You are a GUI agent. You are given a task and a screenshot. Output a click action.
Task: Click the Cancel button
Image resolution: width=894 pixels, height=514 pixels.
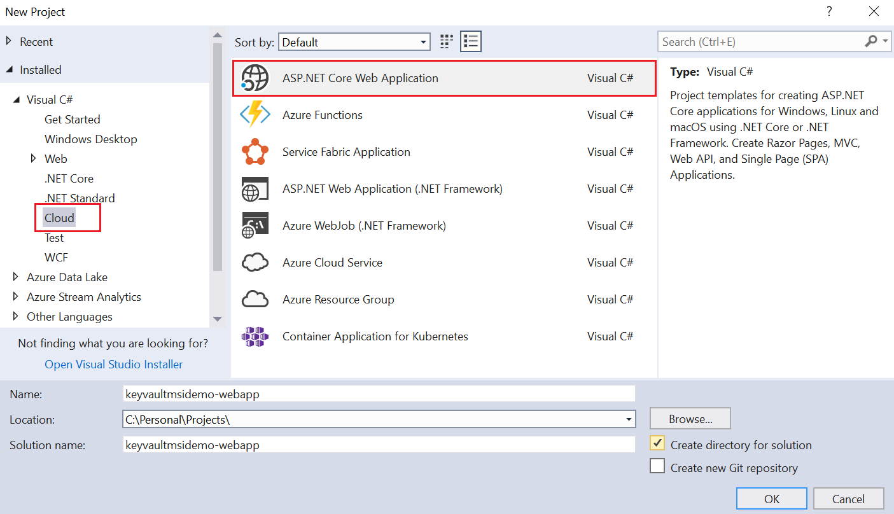849,499
